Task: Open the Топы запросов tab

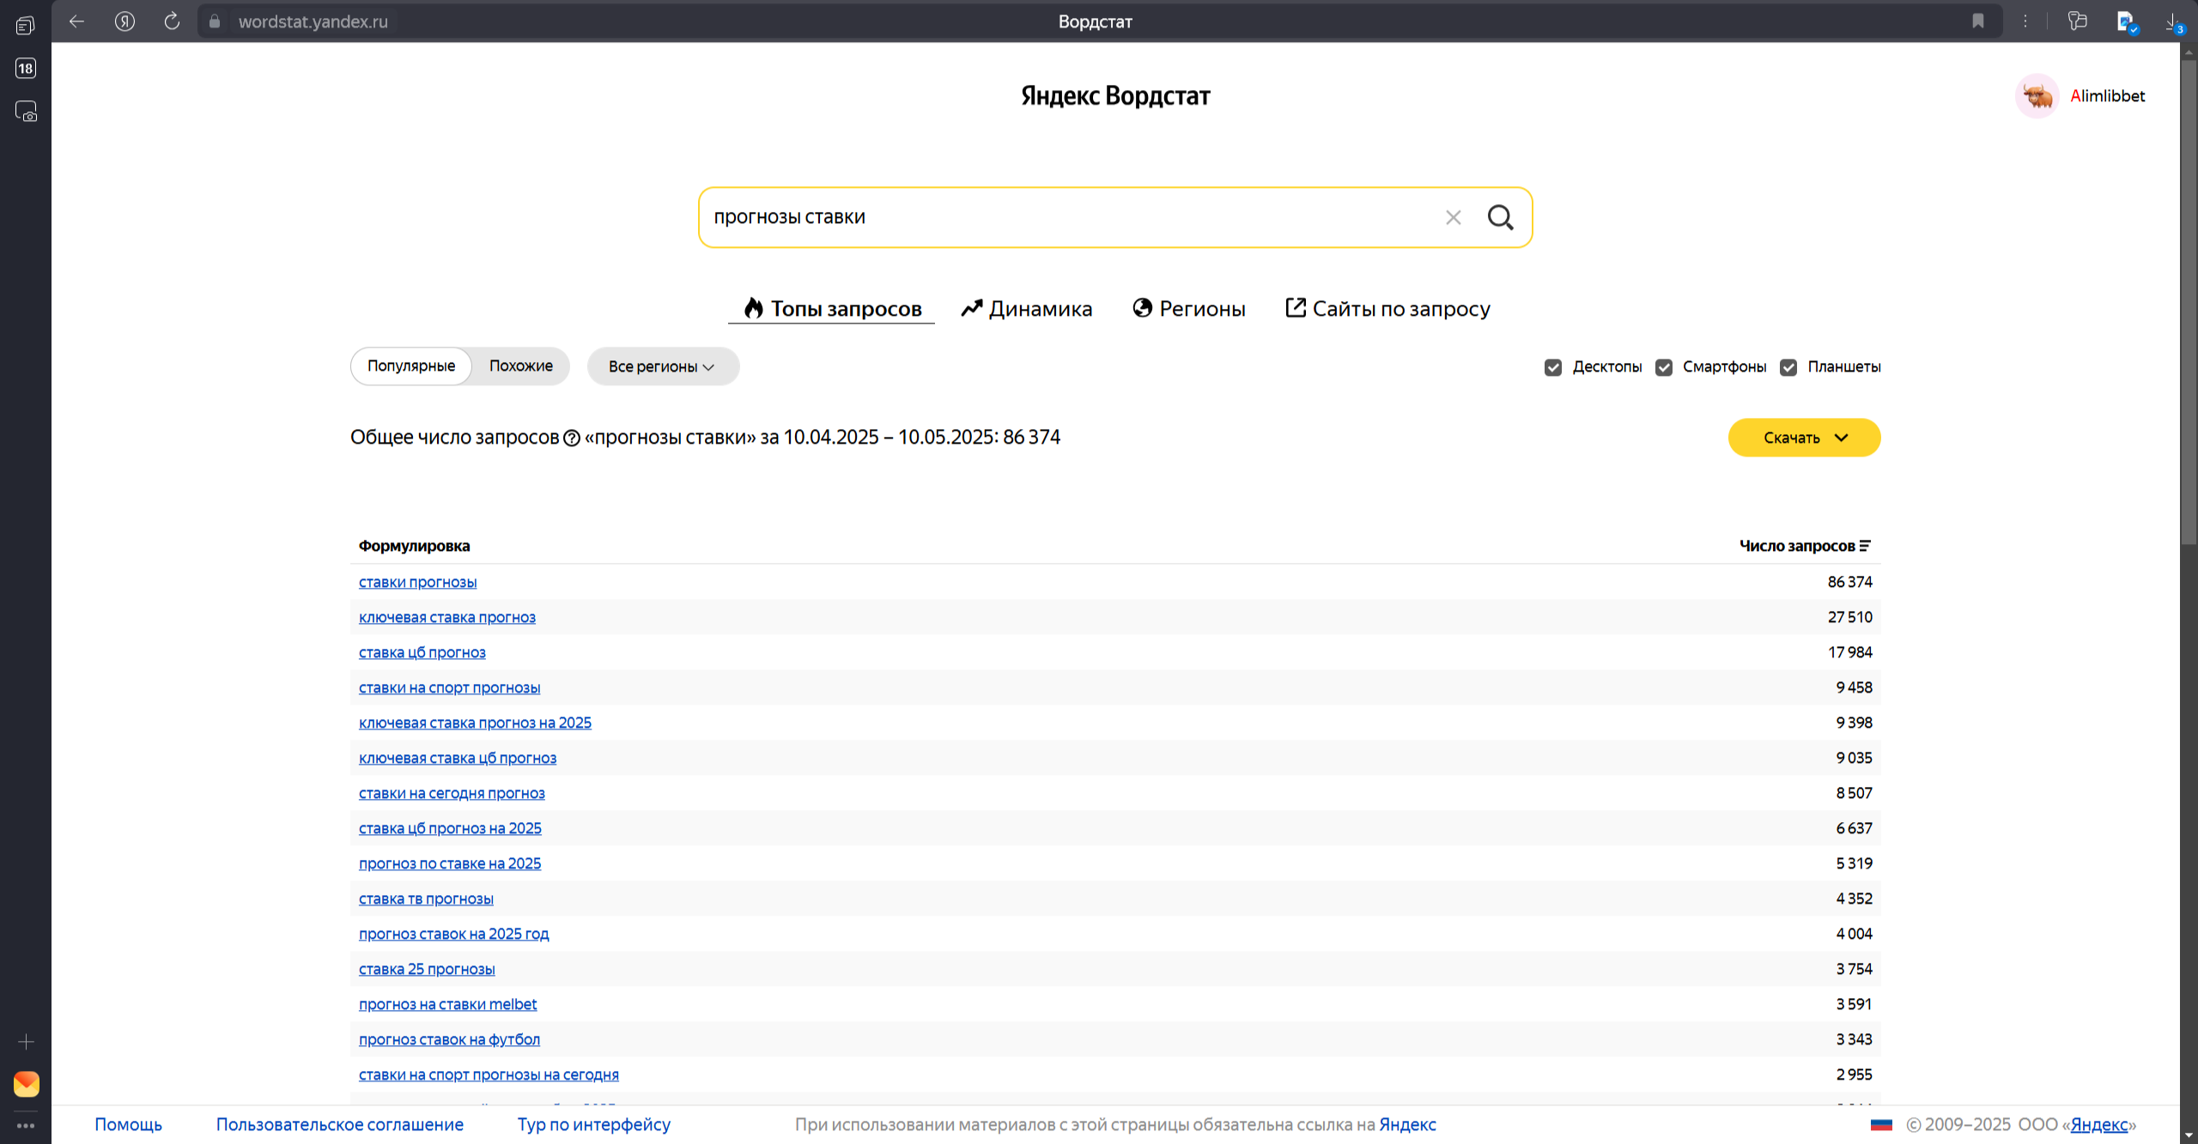Action: tap(832, 309)
